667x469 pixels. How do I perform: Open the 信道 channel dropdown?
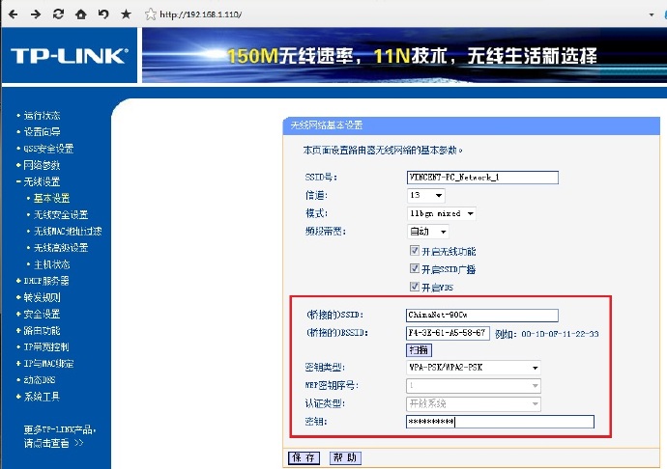pos(425,195)
